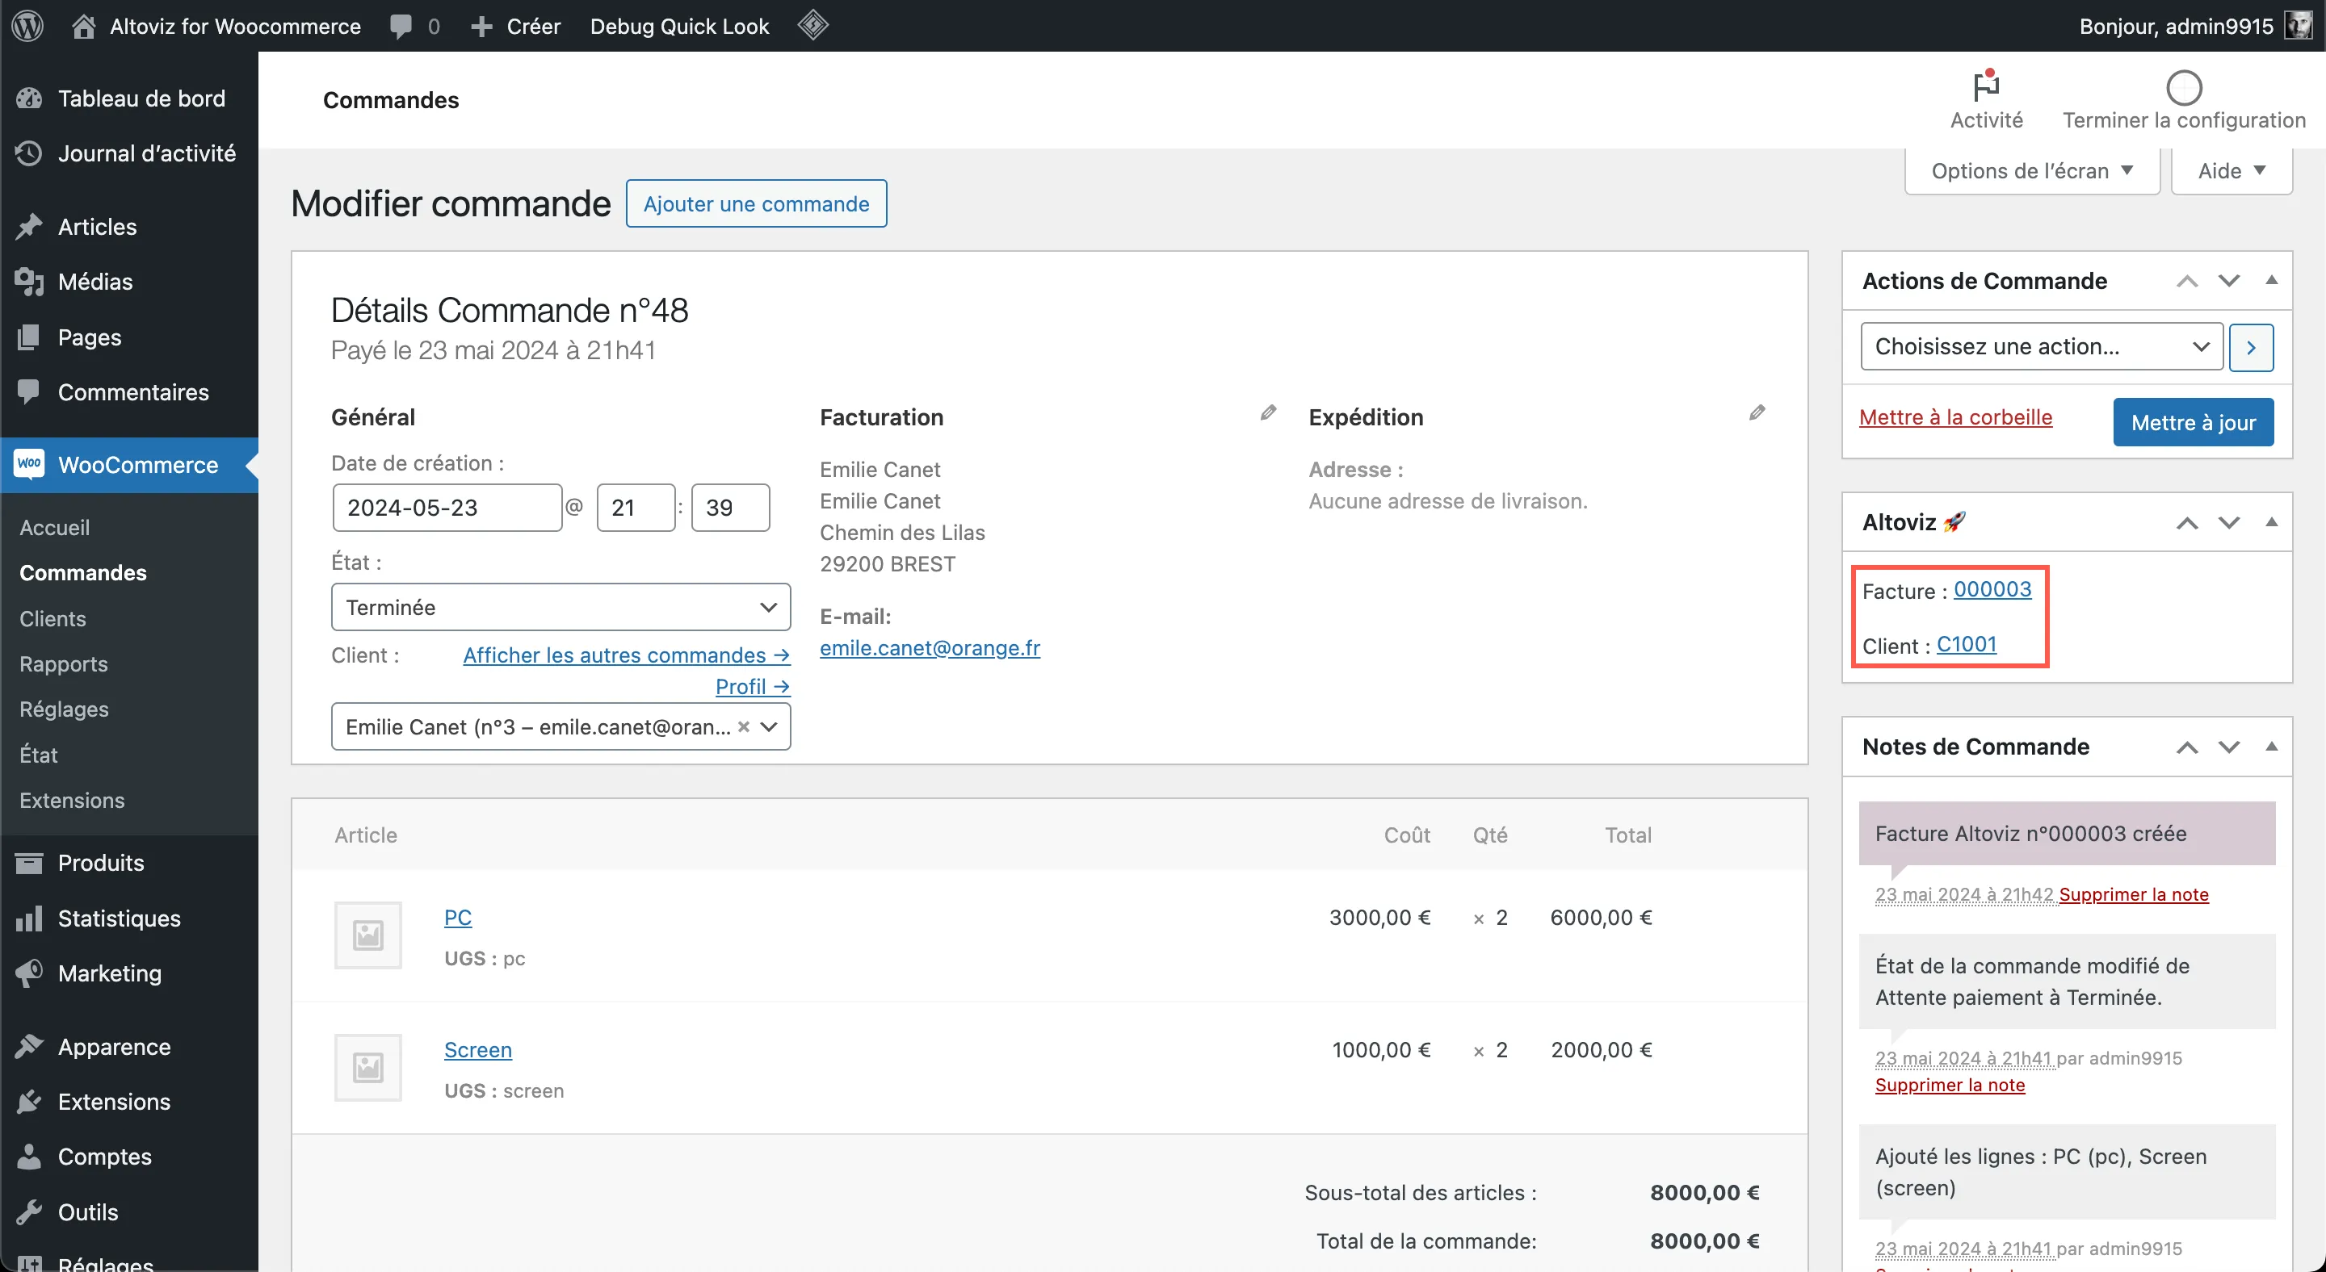The width and height of the screenshot is (2326, 1272).
Task: Click the Comptes user icon
Action: point(29,1157)
